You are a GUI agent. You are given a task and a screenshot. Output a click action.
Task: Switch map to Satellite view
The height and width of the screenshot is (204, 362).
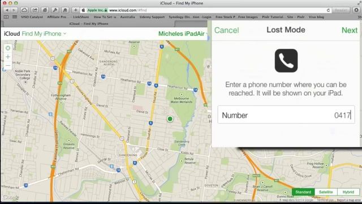click(326, 192)
